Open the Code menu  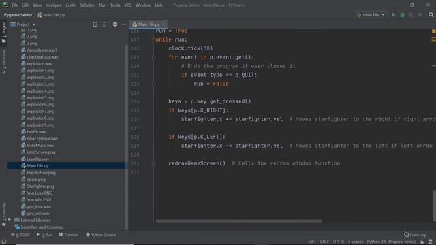[70, 5]
